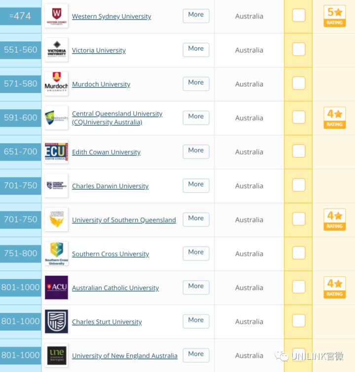Open the Charles Sturt University link
This screenshot has width=355, height=372.
pos(107,322)
